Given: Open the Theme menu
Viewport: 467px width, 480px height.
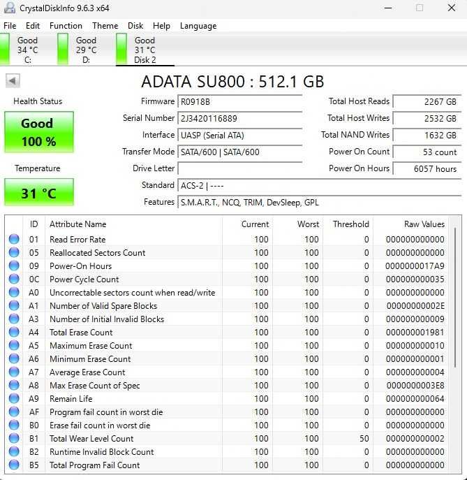Looking at the screenshot, I should click(105, 26).
